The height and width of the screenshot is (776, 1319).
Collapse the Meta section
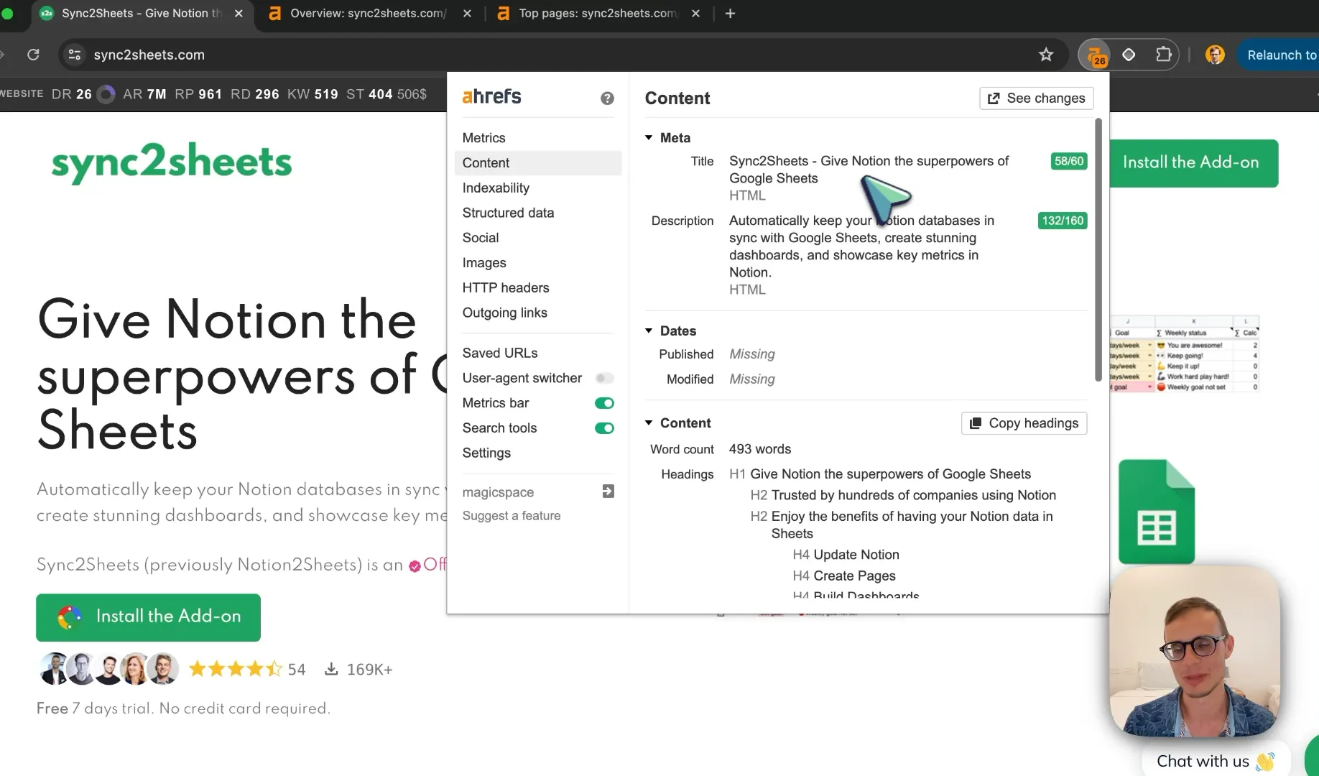point(649,137)
